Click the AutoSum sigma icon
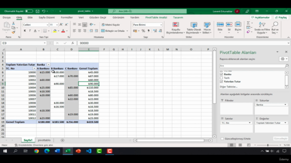Image resolution: width=291 pixels, height=163 pixels. click(x=248, y=23)
